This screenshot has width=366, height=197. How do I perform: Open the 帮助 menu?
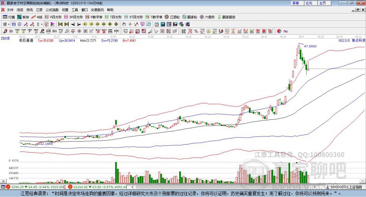click(x=110, y=10)
